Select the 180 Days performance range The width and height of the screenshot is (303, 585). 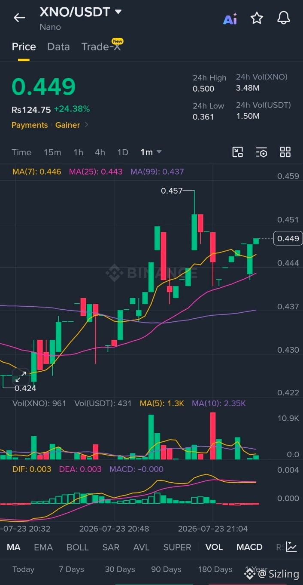215,569
